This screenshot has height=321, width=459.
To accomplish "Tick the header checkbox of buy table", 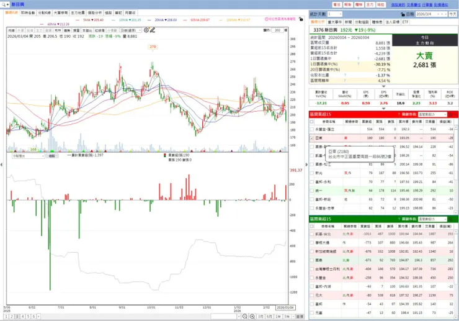I will [312, 121].
